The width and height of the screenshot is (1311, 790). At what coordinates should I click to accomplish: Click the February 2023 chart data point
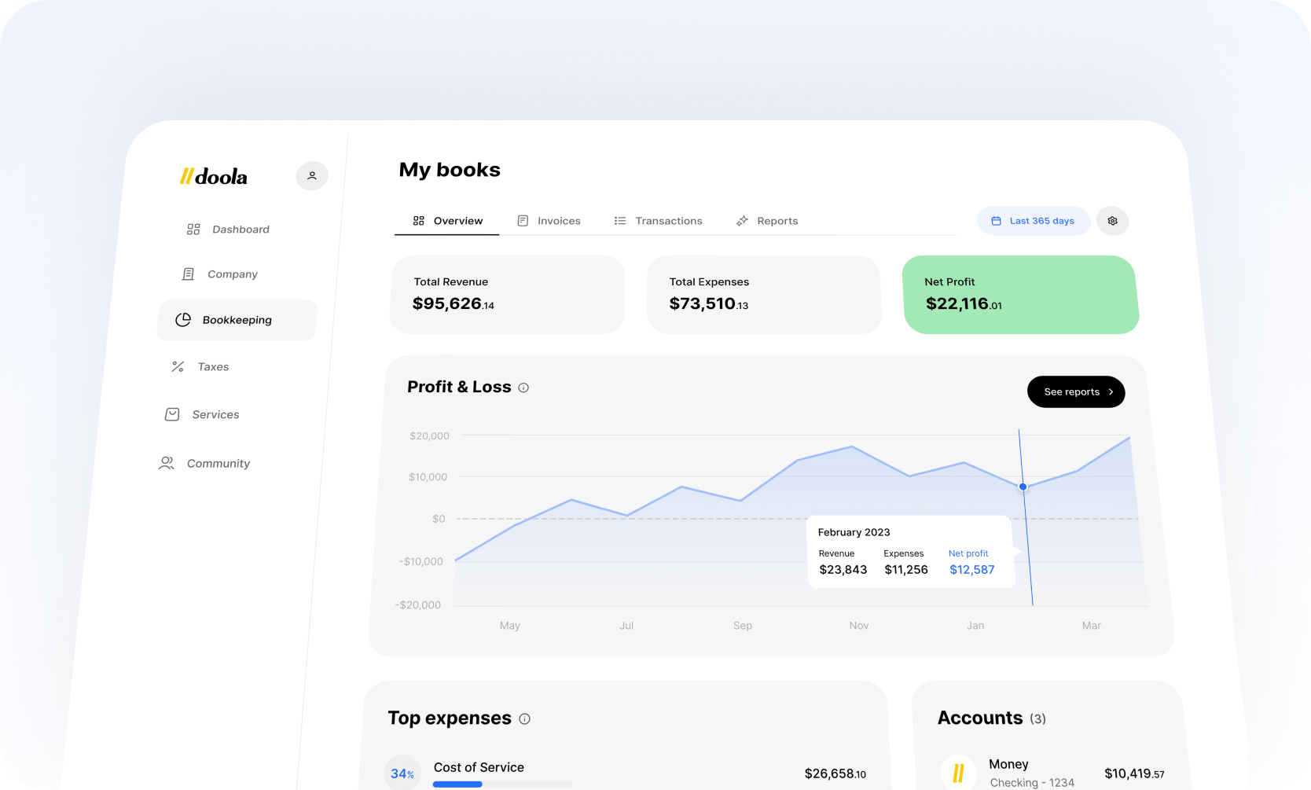(1023, 487)
